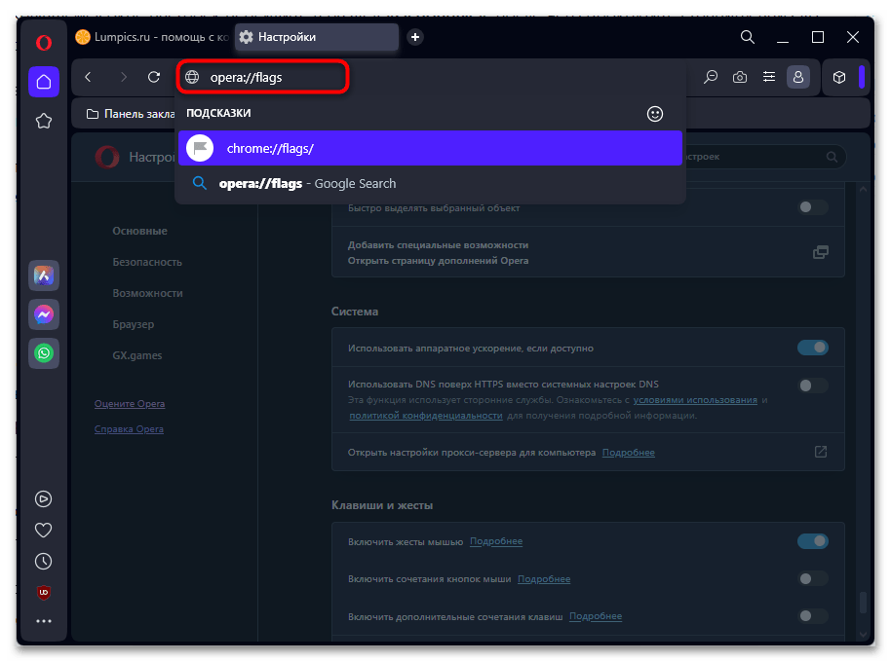The image size is (891, 662).
Task: Switch to the Lumpics.ru tab
Action: pyautogui.click(x=152, y=37)
